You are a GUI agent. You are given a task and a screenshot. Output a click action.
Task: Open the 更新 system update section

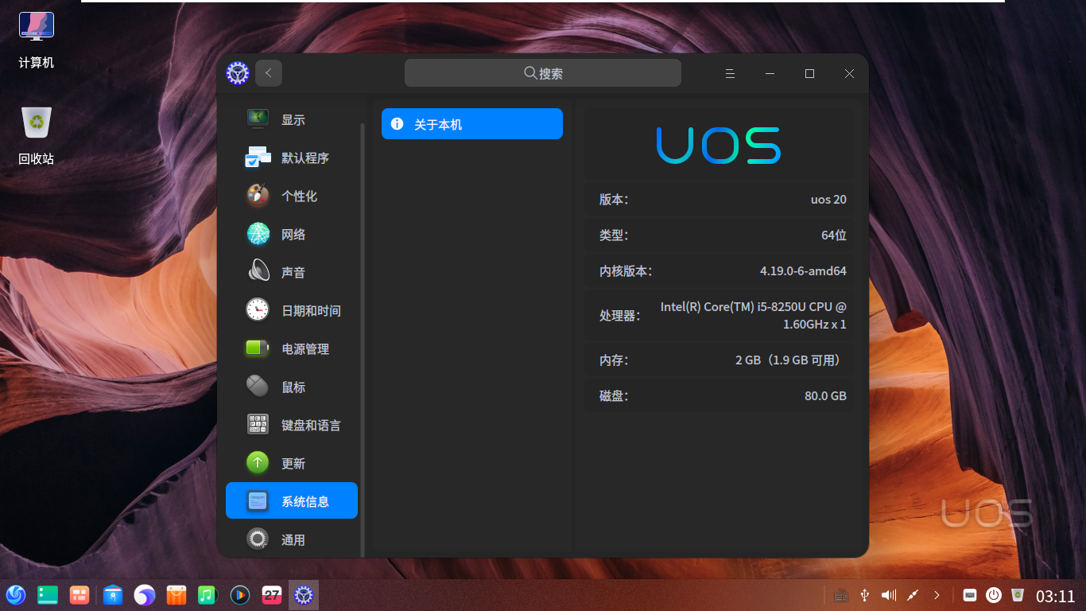(x=290, y=463)
